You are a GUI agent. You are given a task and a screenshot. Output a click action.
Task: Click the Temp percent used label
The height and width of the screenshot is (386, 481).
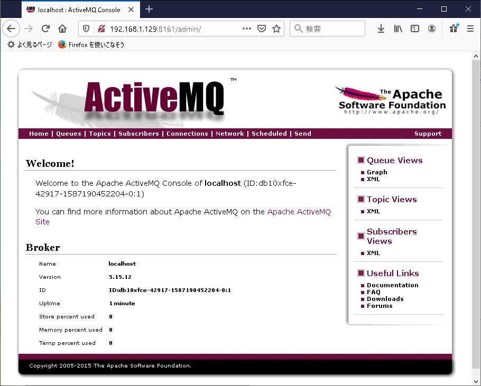pos(67,343)
